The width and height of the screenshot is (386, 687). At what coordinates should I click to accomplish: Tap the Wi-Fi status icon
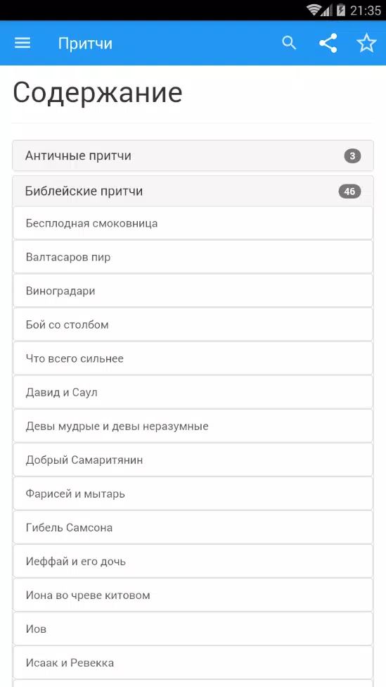pyautogui.click(x=314, y=10)
